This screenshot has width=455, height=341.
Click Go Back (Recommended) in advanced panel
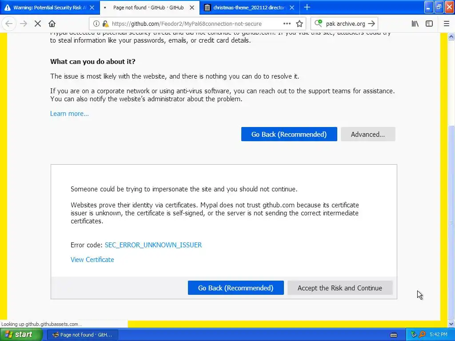pyautogui.click(x=235, y=288)
